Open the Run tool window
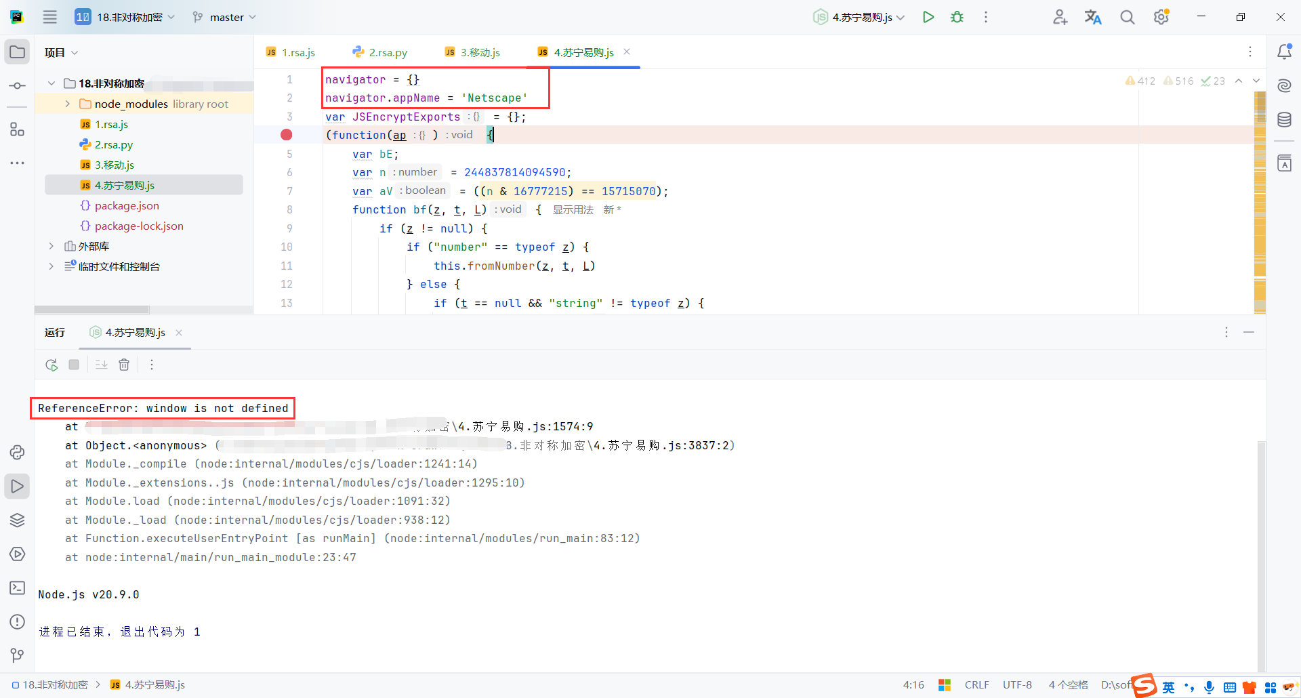 pyautogui.click(x=17, y=486)
